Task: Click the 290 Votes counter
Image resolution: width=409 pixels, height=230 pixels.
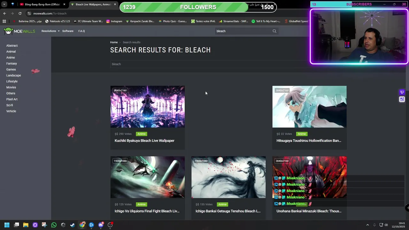Action: pos(123,134)
